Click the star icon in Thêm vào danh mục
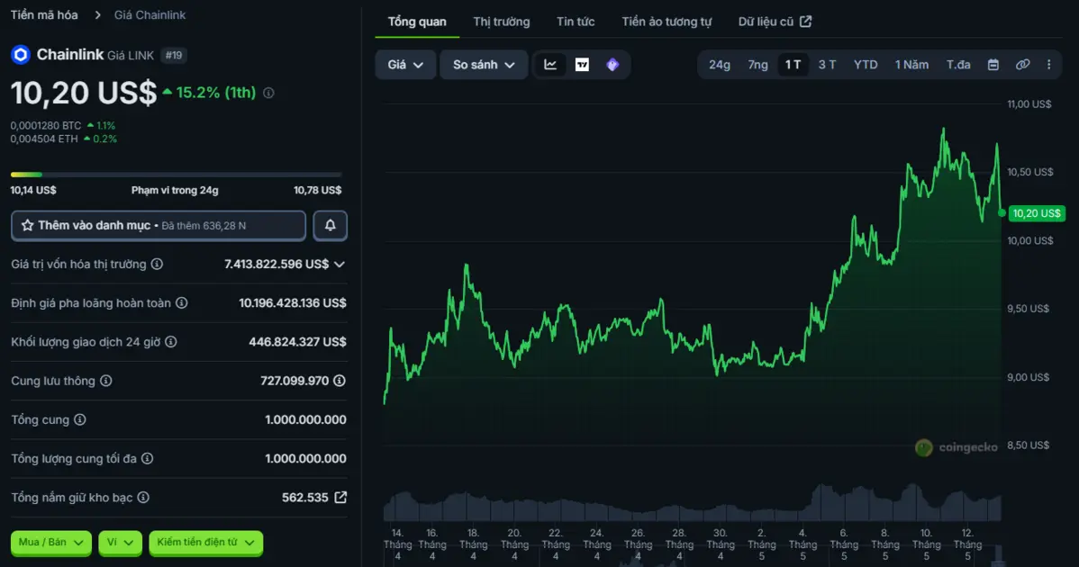The image size is (1079, 567). pyautogui.click(x=28, y=225)
